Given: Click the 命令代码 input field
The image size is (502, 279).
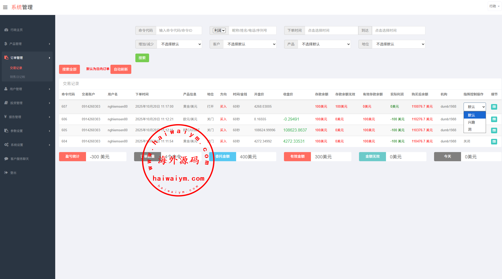Looking at the screenshot, I should coord(179,30).
